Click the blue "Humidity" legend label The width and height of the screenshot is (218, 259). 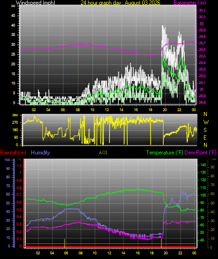click(x=40, y=153)
